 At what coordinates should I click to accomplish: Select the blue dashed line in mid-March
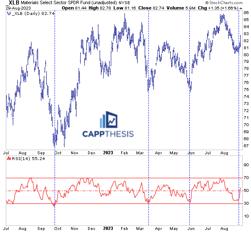(x=148, y=103)
